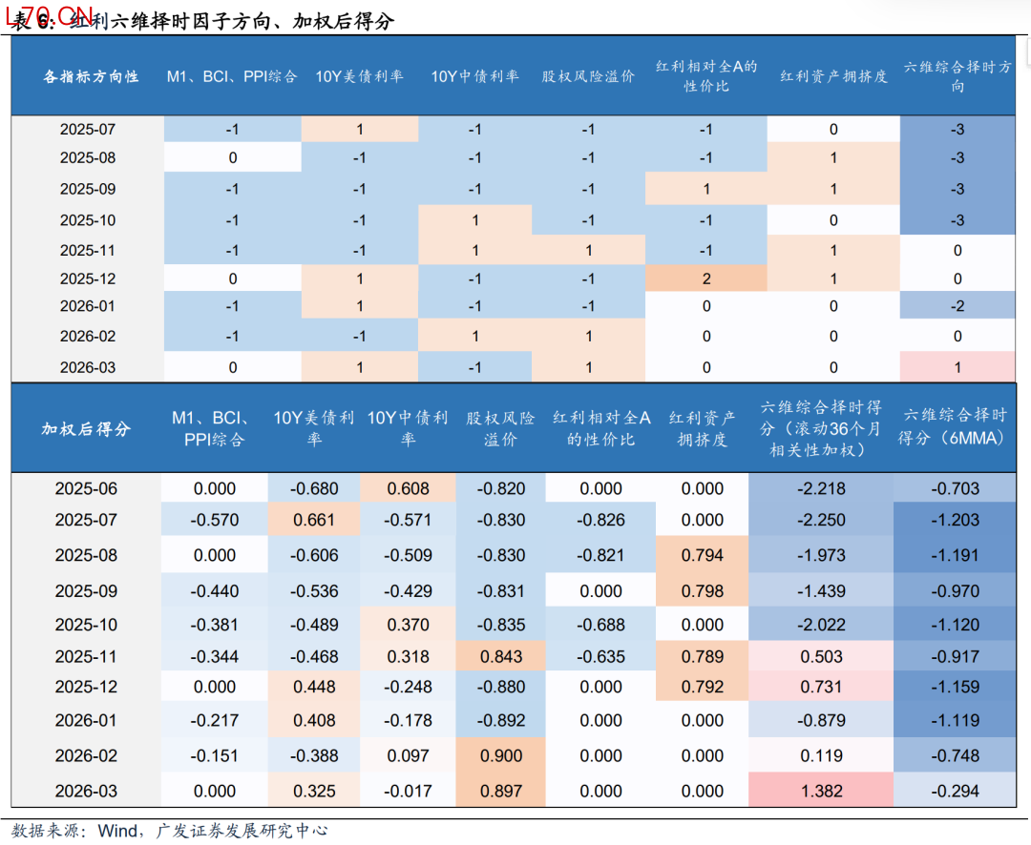Click the table title 红利六维择时因子方向、加权后得分
The height and width of the screenshot is (845, 1031).
point(229,21)
